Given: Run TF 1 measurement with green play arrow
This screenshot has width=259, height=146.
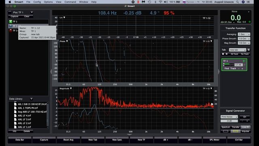Looking at the screenshot, I should (x=244, y=61).
